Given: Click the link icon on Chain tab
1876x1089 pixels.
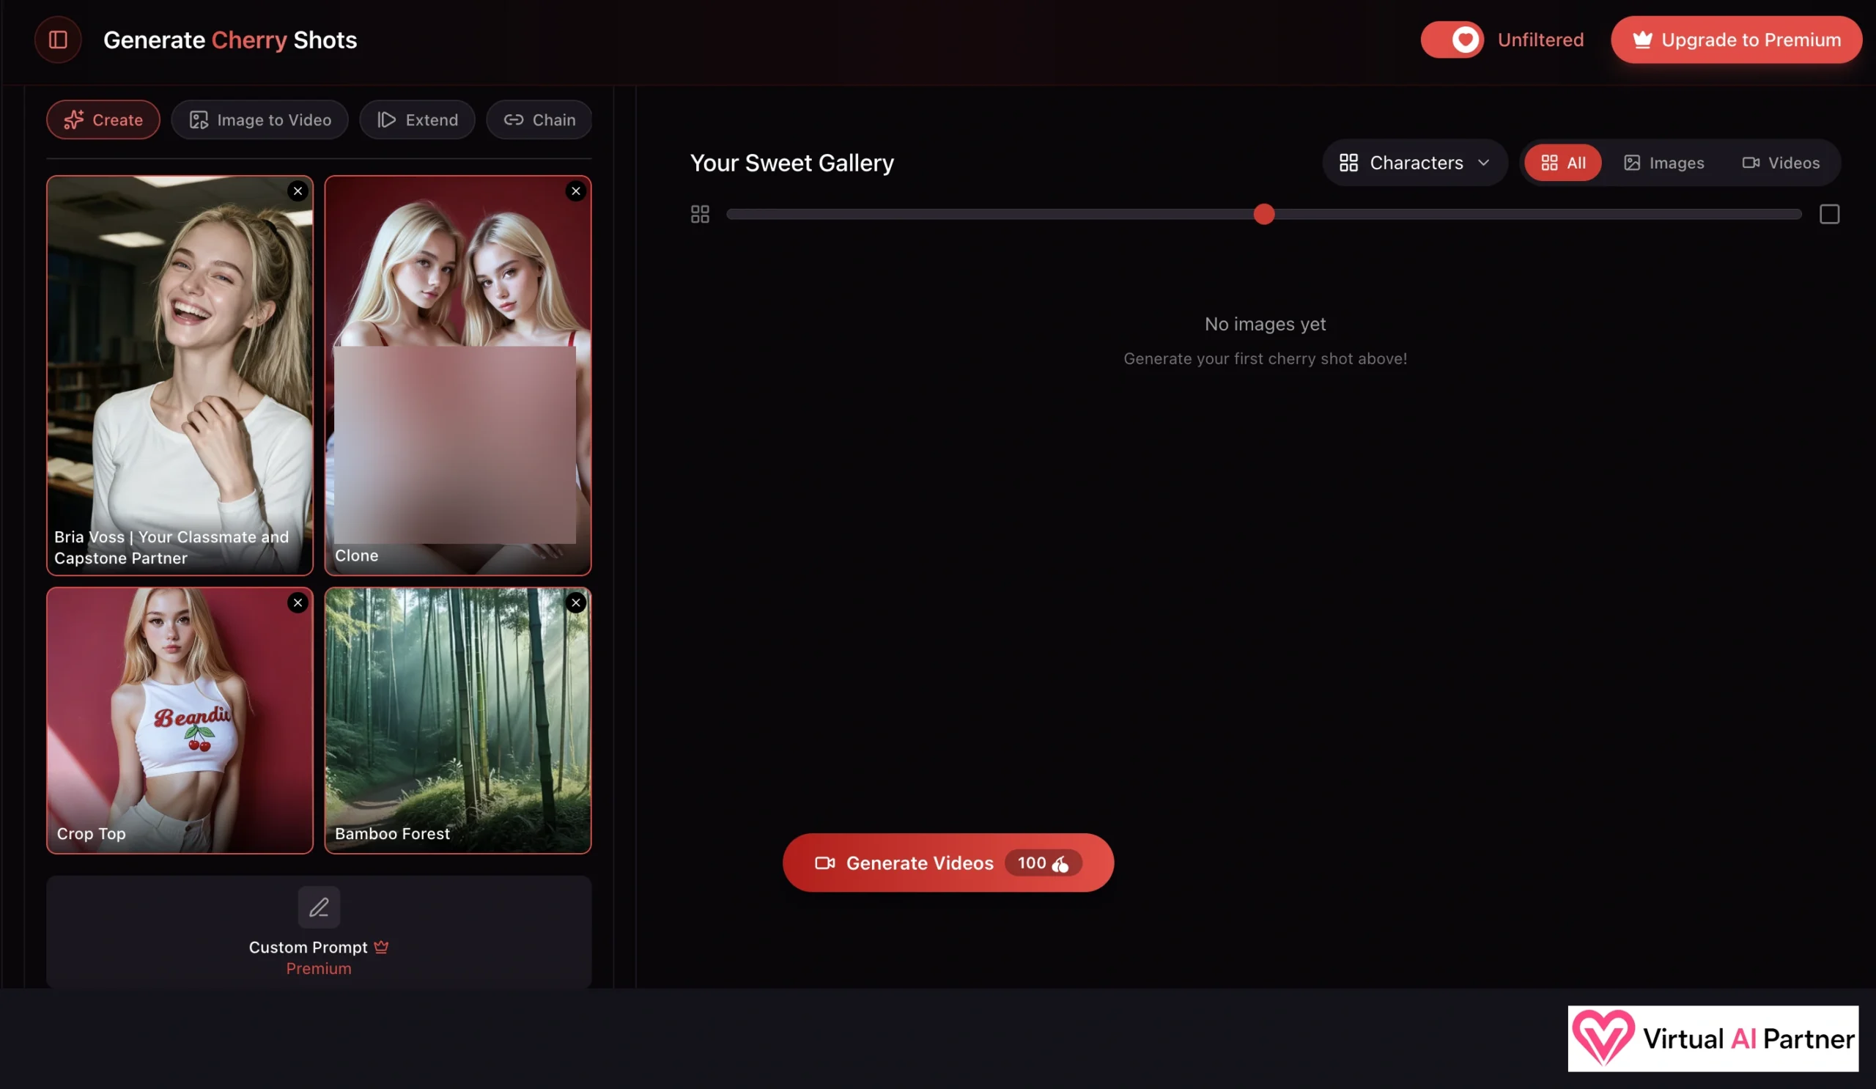Looking at the screenshot, I should point(514,120).
